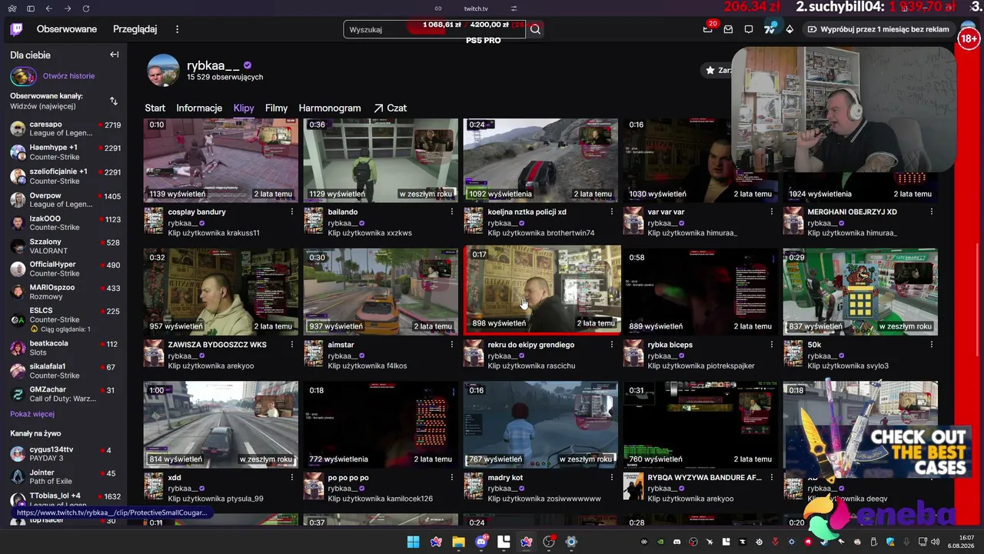
Task: Open options for 50k clip
Action: coord(932,345)
